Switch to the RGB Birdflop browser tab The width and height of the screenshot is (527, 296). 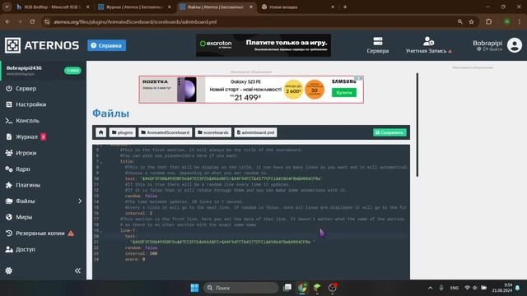tap(53, 7)
